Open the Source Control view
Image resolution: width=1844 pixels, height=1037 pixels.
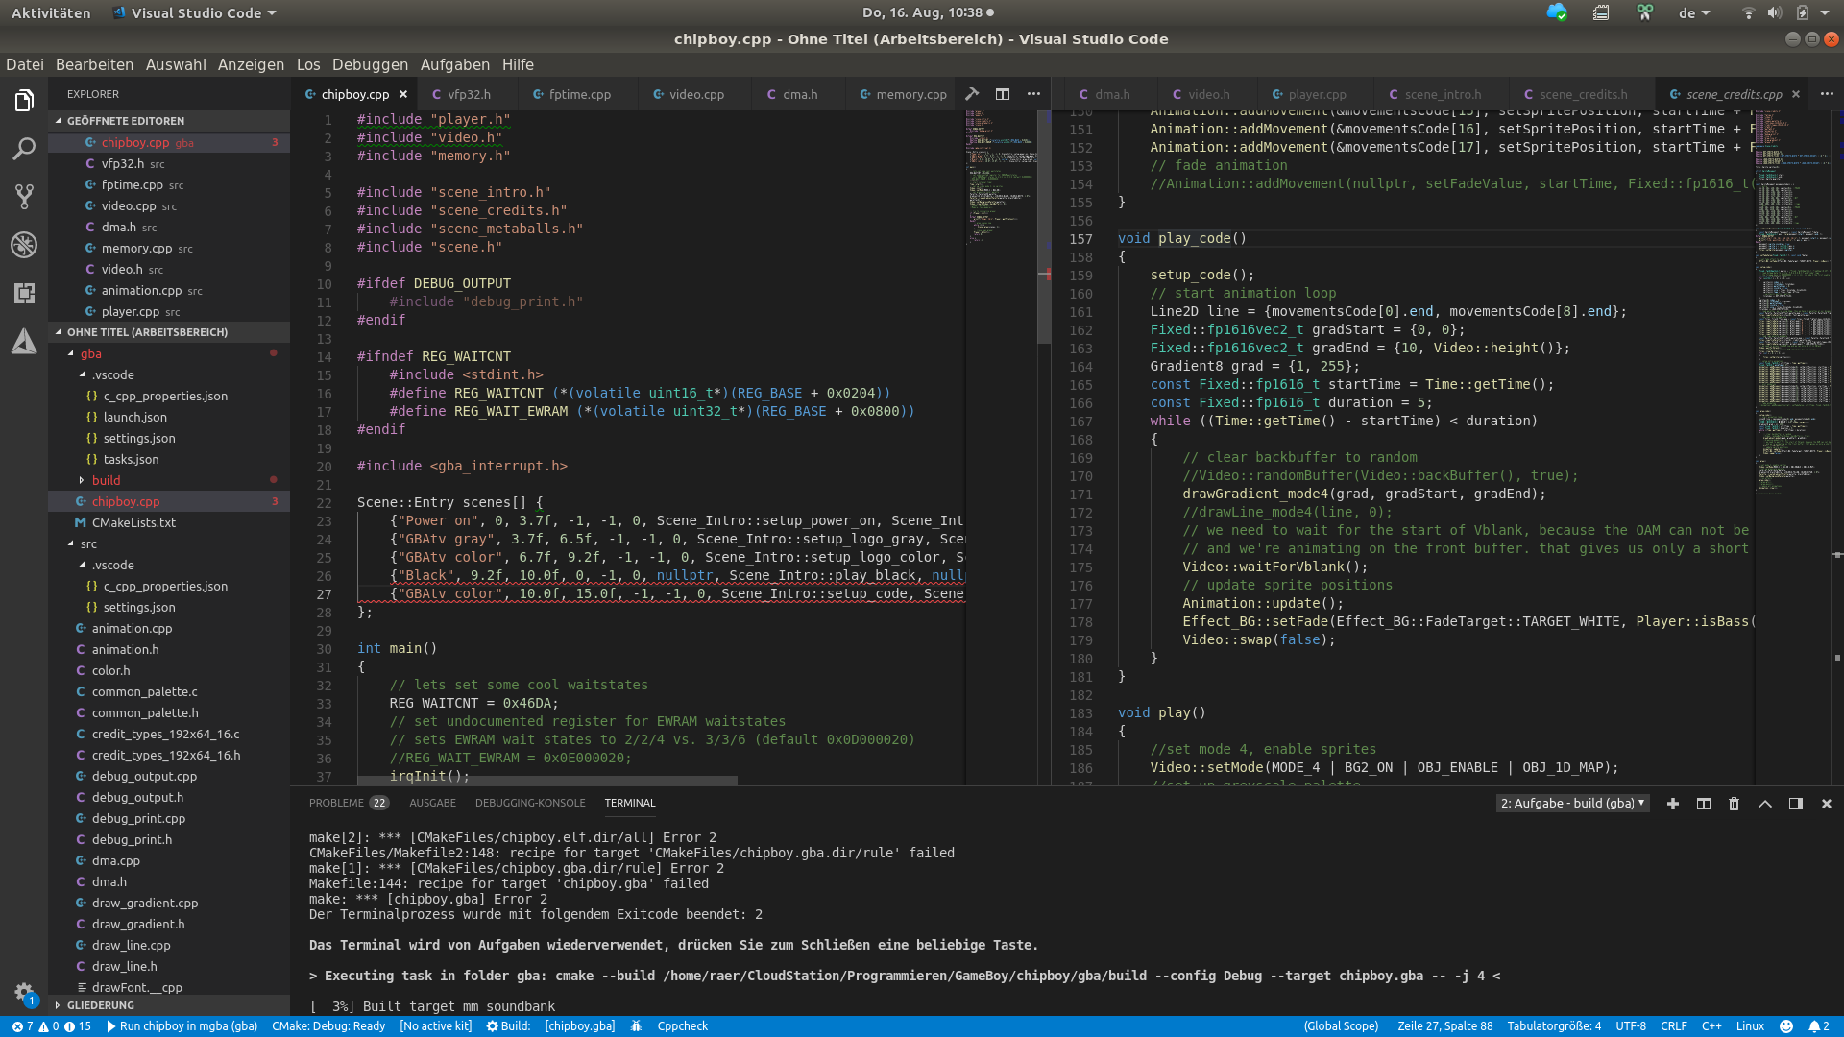[x=24, y=197]
